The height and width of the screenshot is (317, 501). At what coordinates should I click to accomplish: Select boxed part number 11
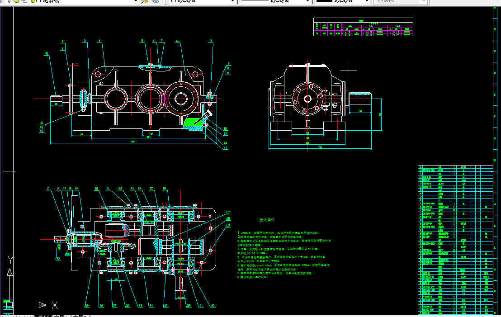point(228,73)
